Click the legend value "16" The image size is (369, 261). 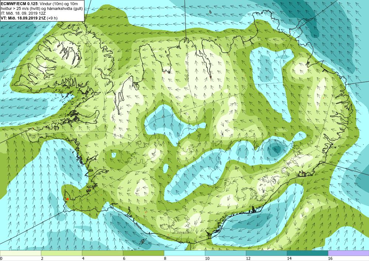click(x=330, y=258)
